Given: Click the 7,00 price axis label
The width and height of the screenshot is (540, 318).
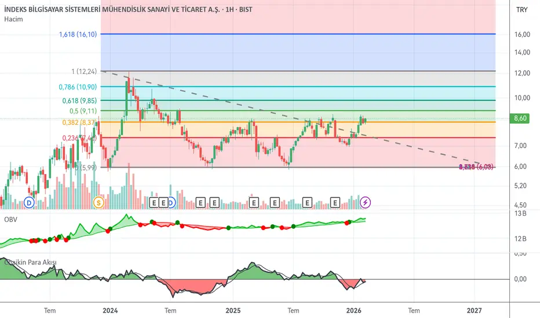Looking at the screenshot, I should pyautogui.click(x=520, y=146).
